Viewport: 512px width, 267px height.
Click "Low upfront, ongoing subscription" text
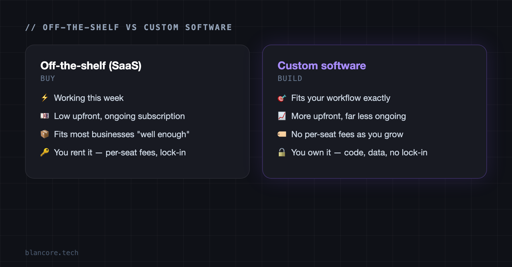pyautogui.click(x=119, y=116)
